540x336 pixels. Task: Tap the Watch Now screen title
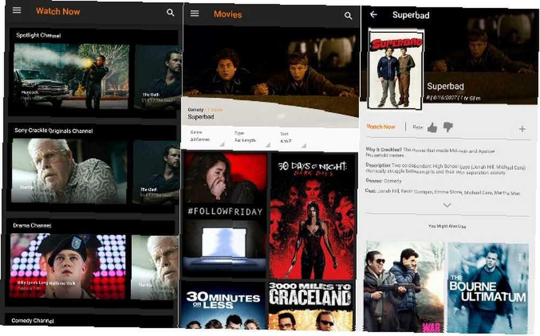[x=58, y=11]
